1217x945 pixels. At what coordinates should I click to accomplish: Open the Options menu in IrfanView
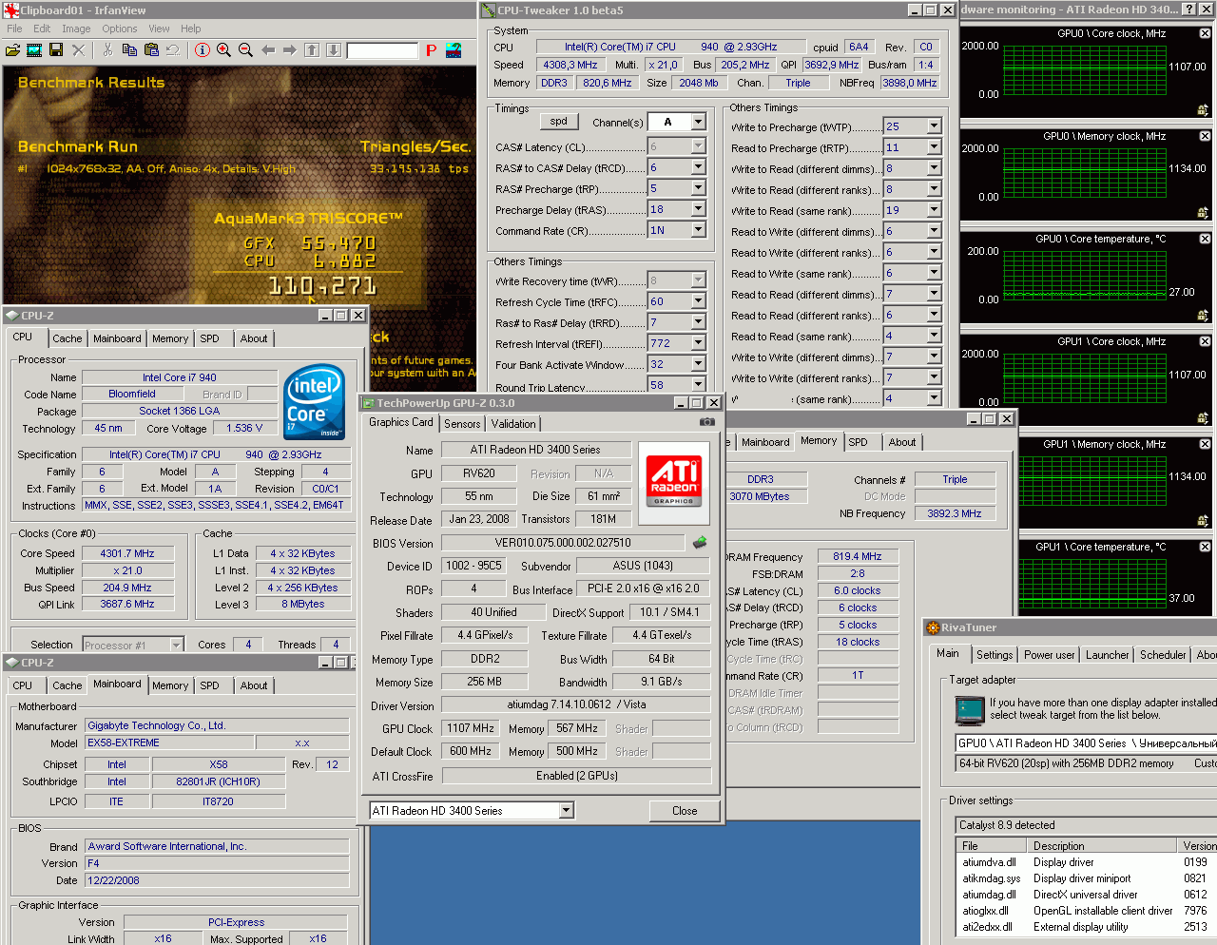[x=120, y=29]
